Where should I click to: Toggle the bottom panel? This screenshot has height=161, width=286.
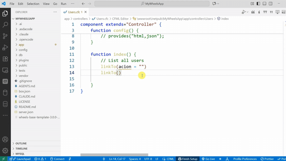[x=265, y=4]
